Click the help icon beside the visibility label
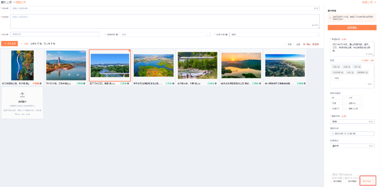 tap(117, 34)
